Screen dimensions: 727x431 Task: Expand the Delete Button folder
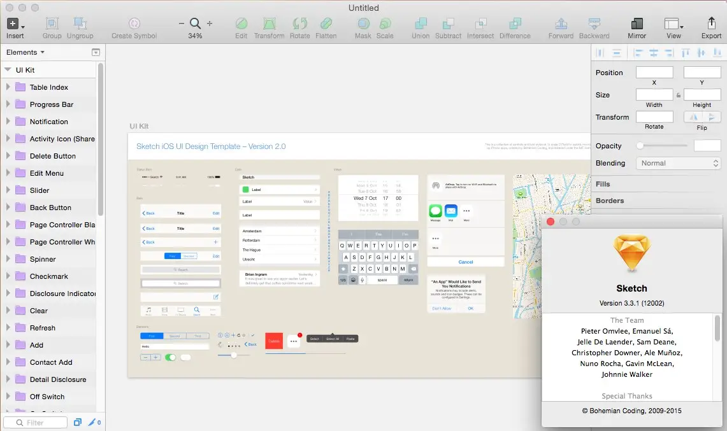point(8,156)
